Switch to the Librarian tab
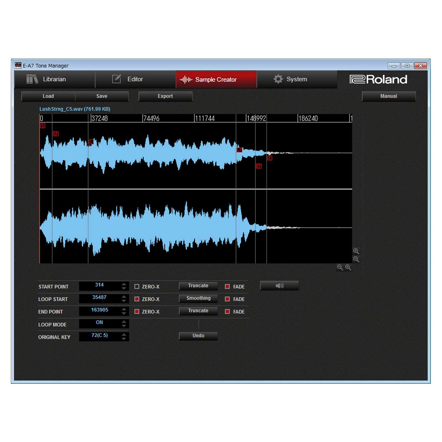The width and height of the screenshot is (442, 442). tap(55, 79)
